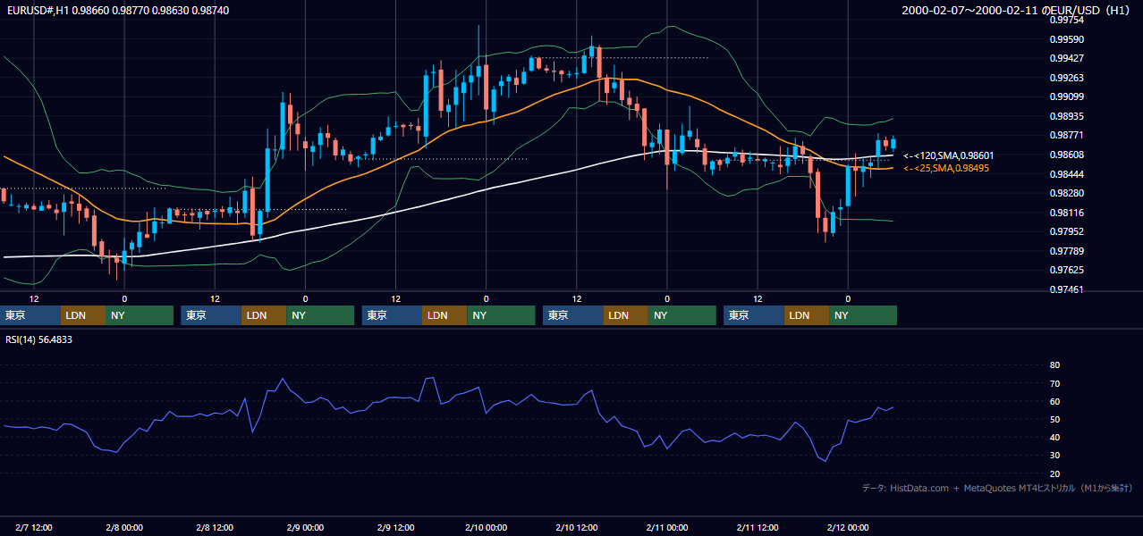Click the 2/11 12:00 time label
Viewport: 1143px width, 536px height.
pyautogui.click(x=758, y=528)
